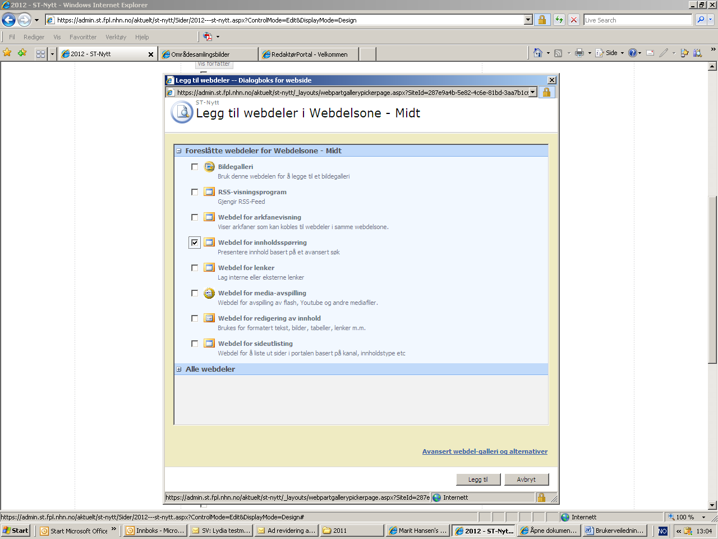Open the tab list dropdown arrow
718x539 pixels.
tap(52, 54)
